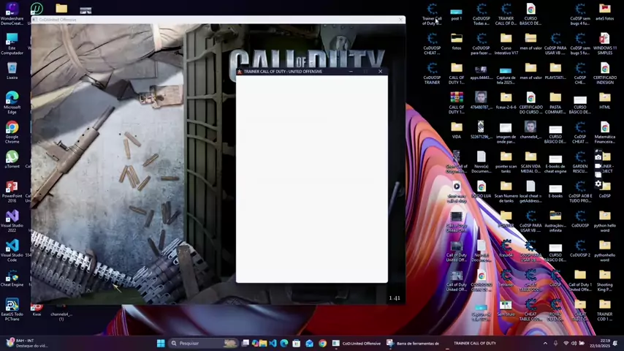
Task: Open the Microsoft Edge desktop shortcut
Action: 12,99
